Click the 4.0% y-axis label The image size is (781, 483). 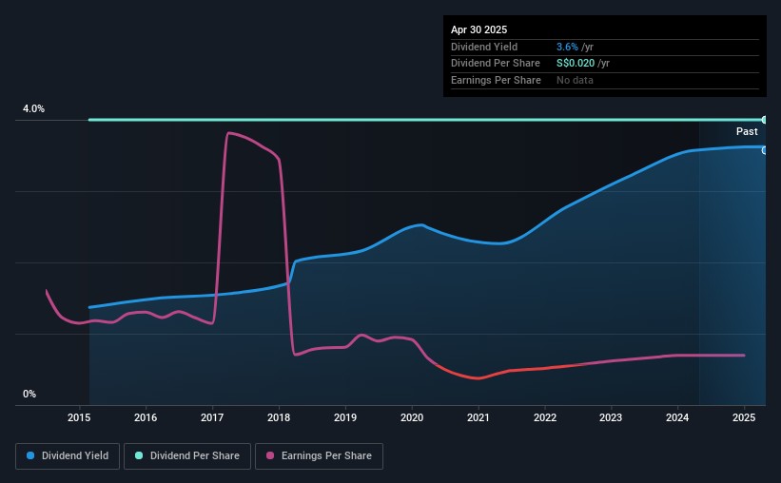(33, 109)
